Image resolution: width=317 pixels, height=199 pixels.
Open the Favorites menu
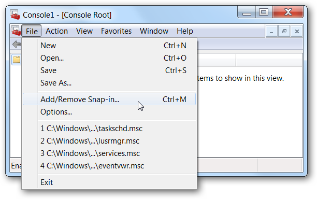116,31
